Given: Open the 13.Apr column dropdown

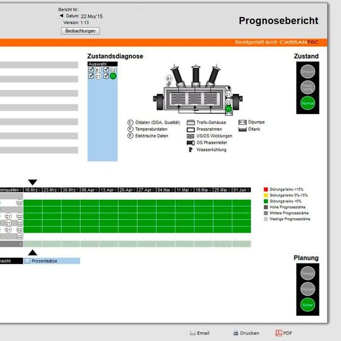Looking at the screenshot, I should pyautogui.click(x=116, y=190).
